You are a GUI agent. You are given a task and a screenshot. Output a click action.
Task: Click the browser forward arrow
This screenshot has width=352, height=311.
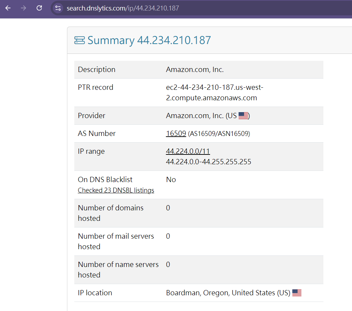click(23, 8)
